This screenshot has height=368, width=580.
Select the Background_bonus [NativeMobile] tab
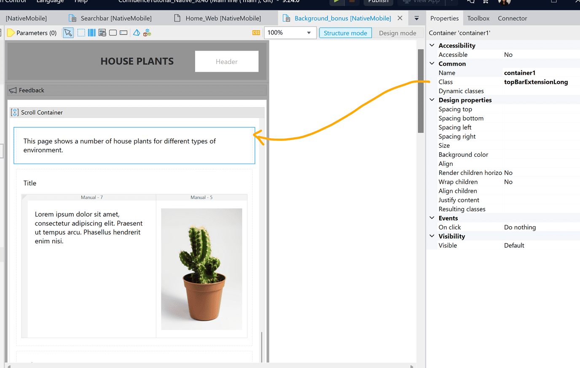(x=342, y=18)
